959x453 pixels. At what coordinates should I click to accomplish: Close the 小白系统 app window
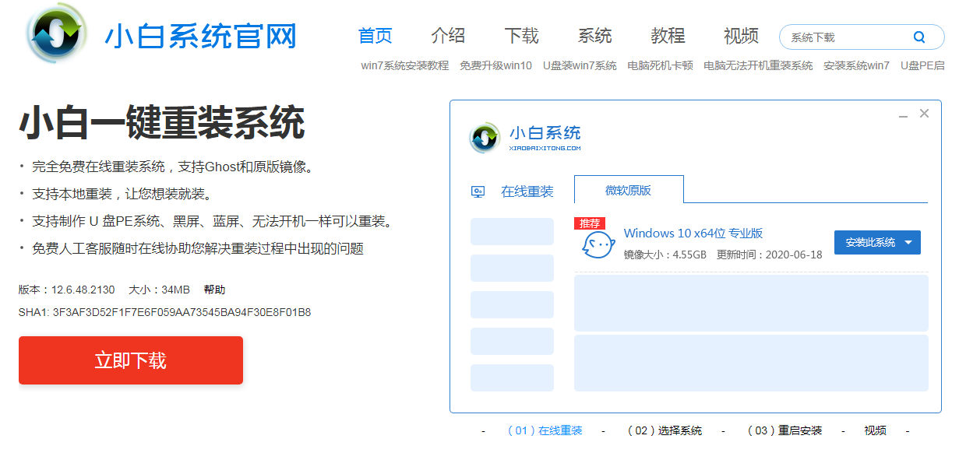pos(924,114)
